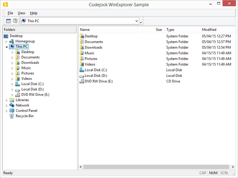Click the Control Panel icon in tree
Screen dimensions: 238x178
pos(12,111)
